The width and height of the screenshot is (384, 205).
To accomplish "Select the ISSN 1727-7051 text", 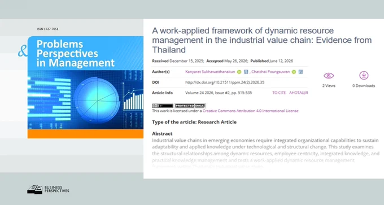I will coord(48,29).
